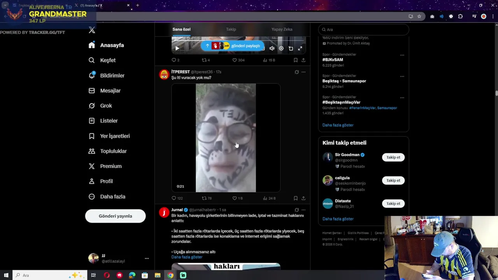Expand Daha fazla sidebar menu
Image resolution: width=498 pixels, height=280 pixels.
tap(107, 197)
